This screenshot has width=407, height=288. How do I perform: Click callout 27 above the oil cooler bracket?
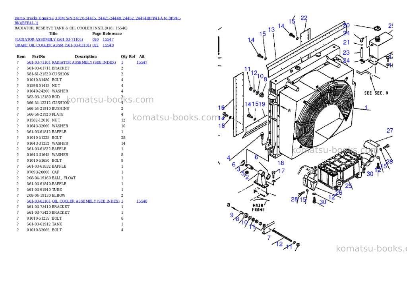click(x=390, y=131)
